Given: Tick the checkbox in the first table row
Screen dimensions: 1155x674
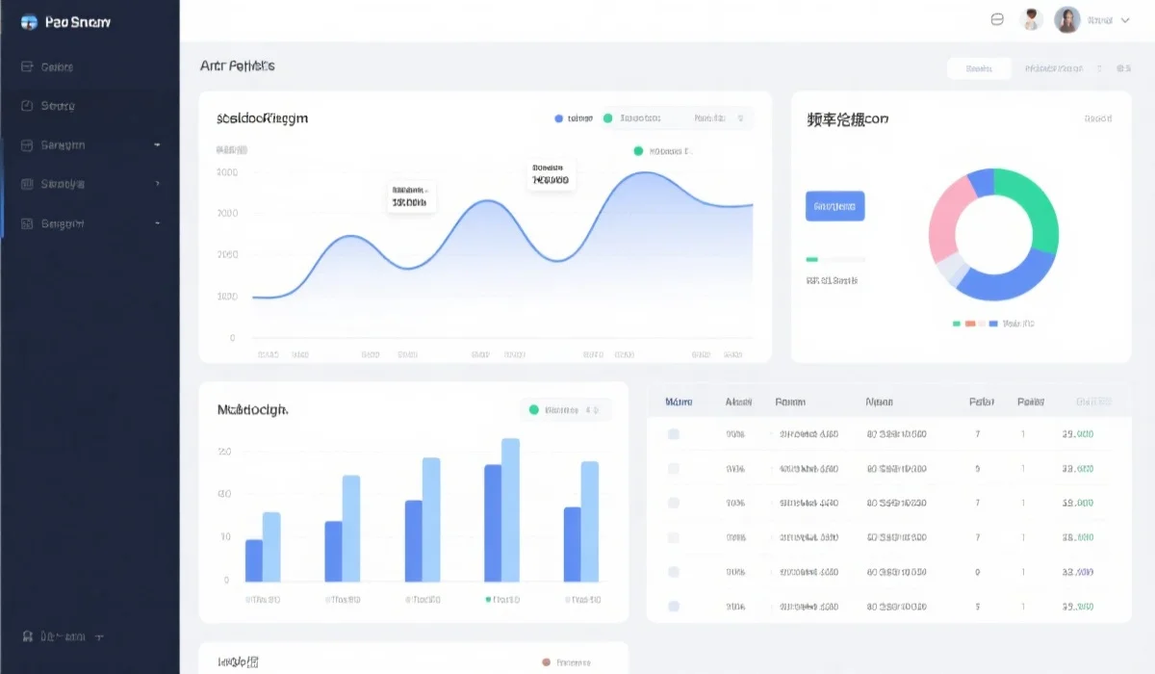Looking at the screenshot, I should (x=674, y=434).
